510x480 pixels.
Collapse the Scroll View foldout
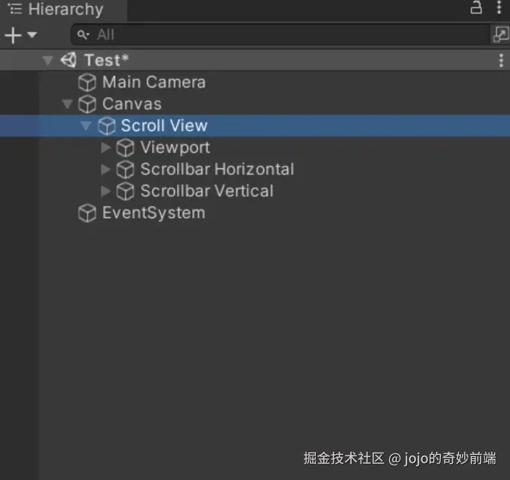tap(86, 126)
